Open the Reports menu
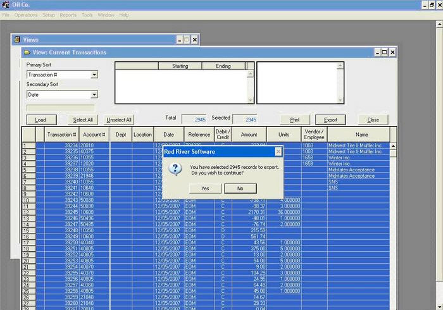The width and height of the screenshot is (443, 310). coord(68,15)
